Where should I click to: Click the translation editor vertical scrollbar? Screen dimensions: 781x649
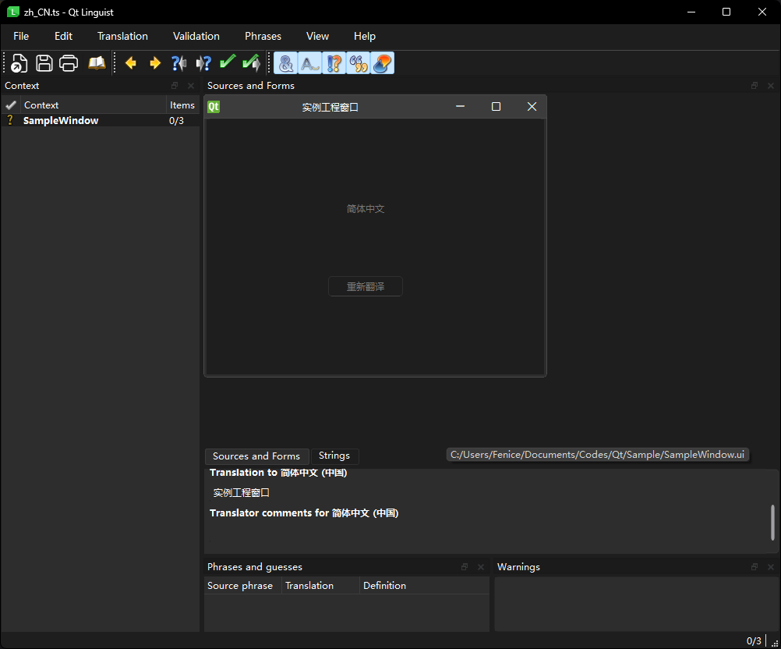coord(772,522)
